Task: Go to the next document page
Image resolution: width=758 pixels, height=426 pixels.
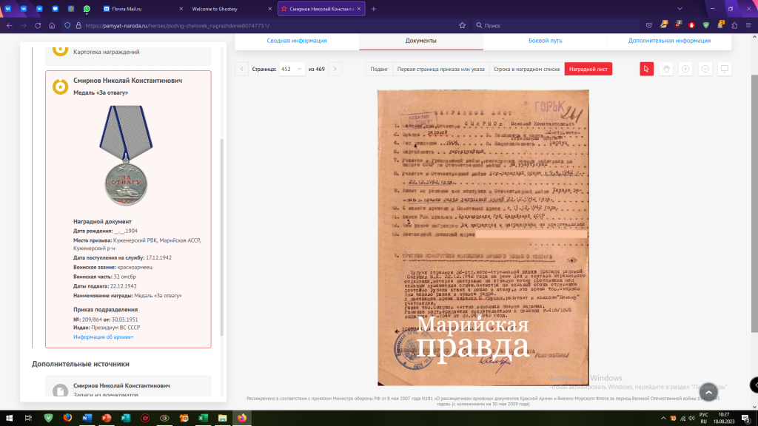Action: (335, 67)
